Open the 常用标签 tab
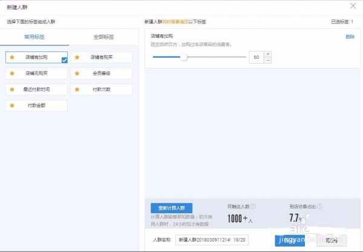The image size is (363, 252). coord(34,37)
